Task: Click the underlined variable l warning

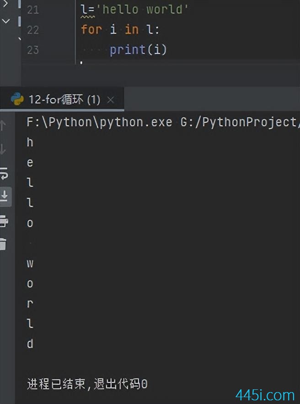Action: (84, 10)
